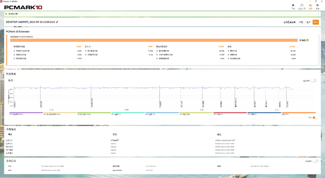Toggle the switch at top right of monitoring chart
This screenshot has height=178, width=325.
313,81
